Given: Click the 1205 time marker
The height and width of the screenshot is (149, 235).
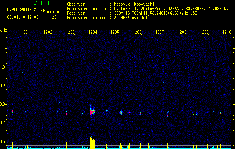Looking at the screenshot, I should pyautogui.click(x=115, y=32).
